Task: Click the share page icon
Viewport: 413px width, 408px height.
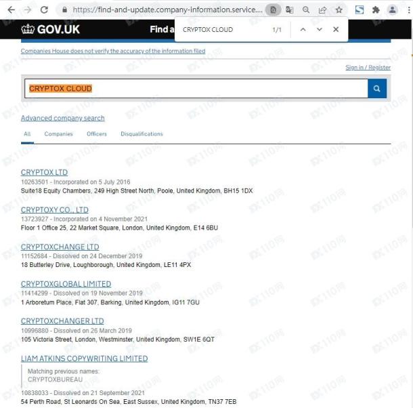Action: [x=322, y=10]
